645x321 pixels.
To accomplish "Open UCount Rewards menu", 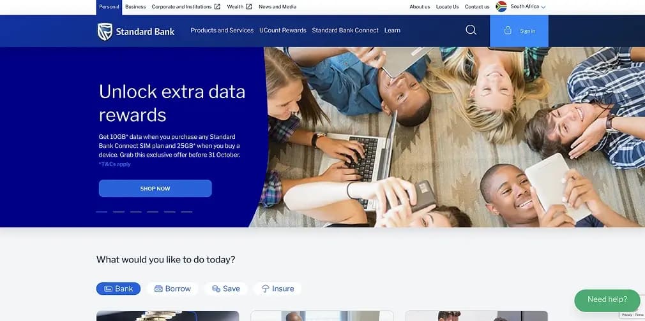I will click(283, 31).
